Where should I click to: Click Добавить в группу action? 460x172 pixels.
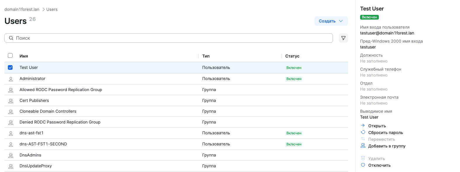pyautogui.click(x=387, y=146)
